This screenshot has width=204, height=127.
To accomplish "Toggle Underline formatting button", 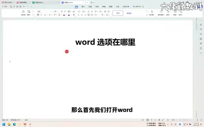I will [x=45, y=15].
